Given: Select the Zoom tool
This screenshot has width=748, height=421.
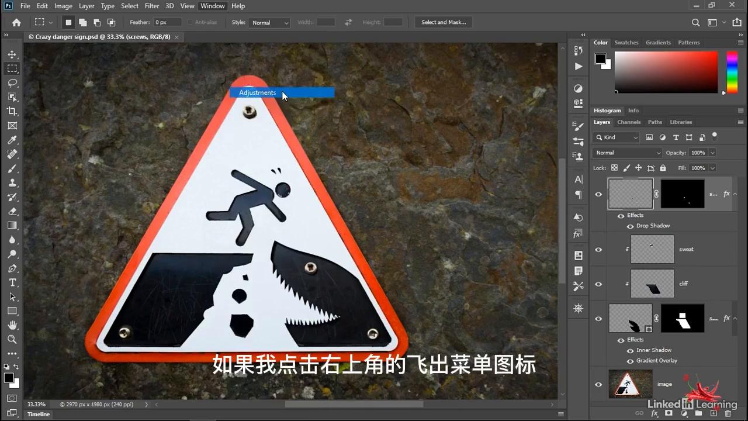Looking at the screenshot, I should [12, 339].
